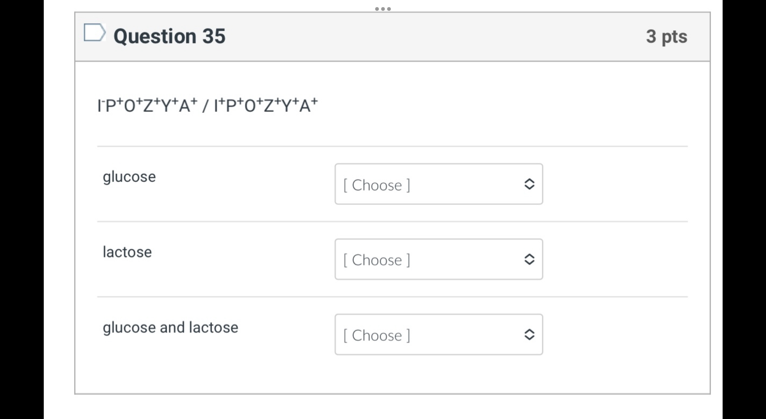The height and width of the screenshot is (419, 766).
Task: Open the [ Choose ] dropdown for glucose
Action: (438, 184)
